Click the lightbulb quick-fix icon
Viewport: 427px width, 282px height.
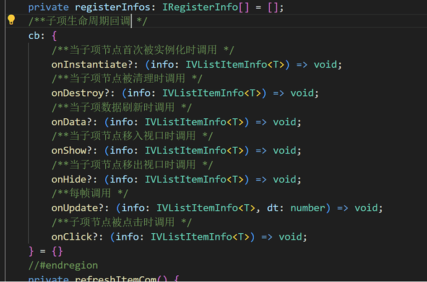point(11,20)
